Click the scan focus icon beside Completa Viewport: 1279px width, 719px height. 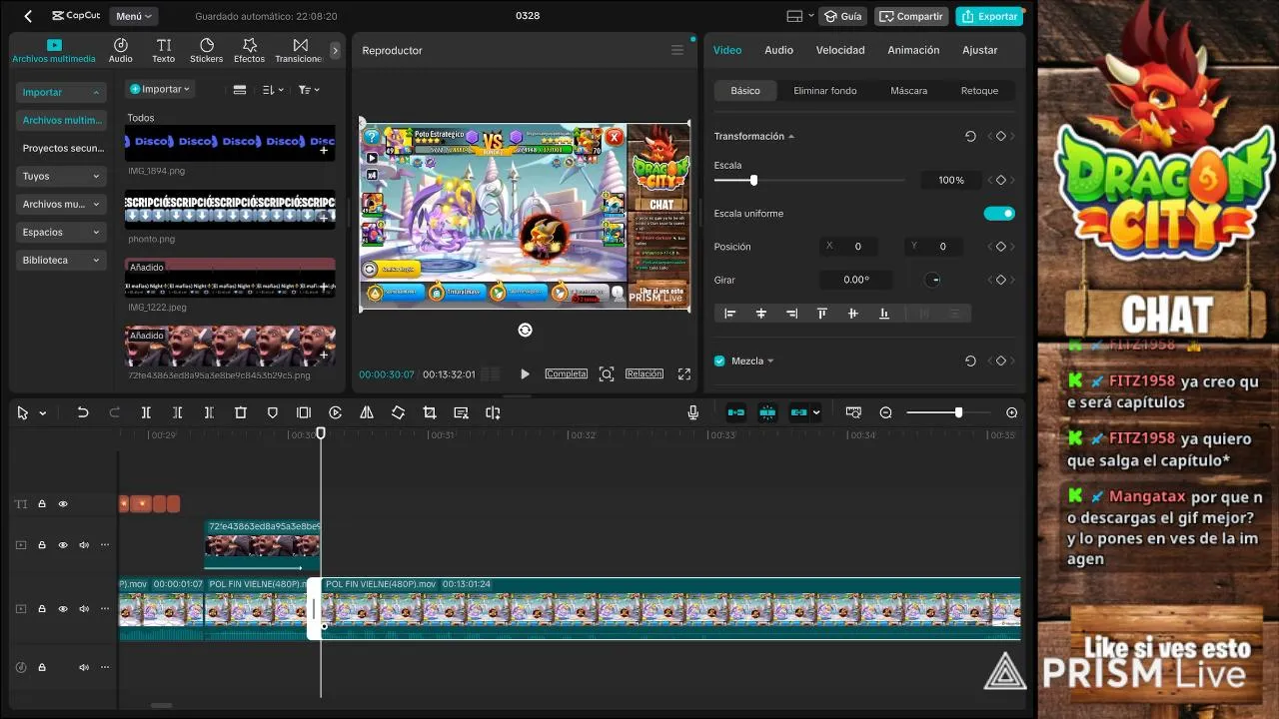coord(607,373)
